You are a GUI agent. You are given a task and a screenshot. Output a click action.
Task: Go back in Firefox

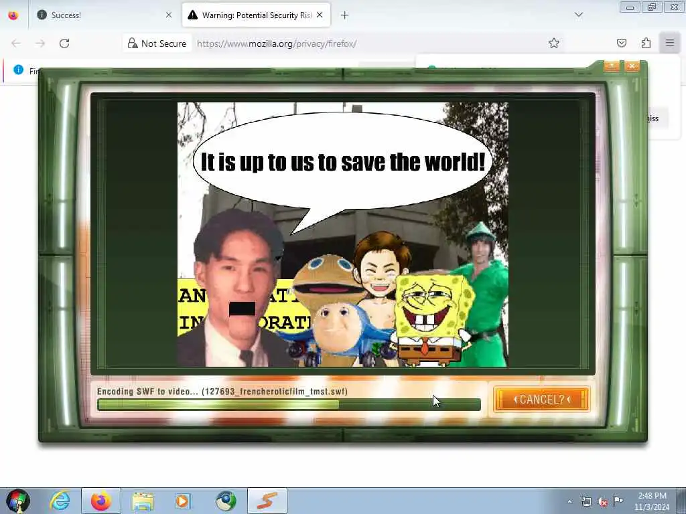point(16,44)
